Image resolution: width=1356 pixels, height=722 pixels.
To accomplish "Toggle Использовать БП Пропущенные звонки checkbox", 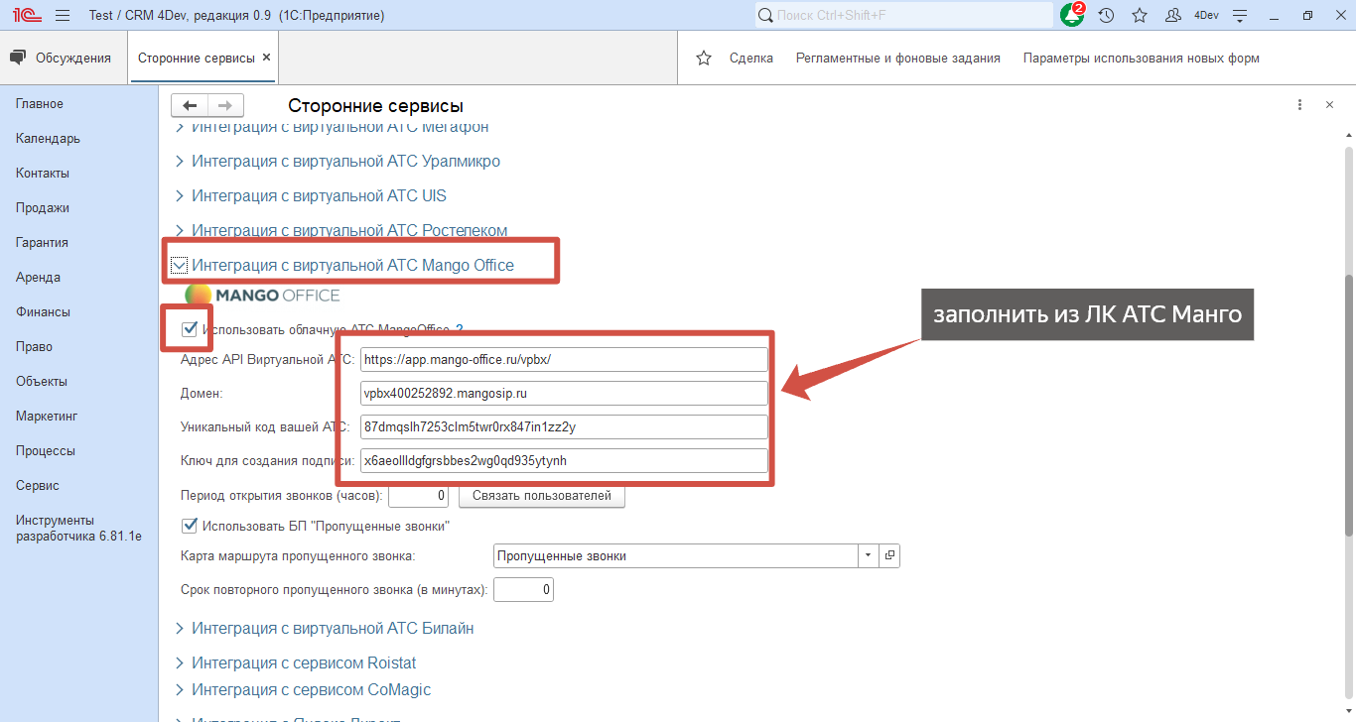I will pos(190,526).
